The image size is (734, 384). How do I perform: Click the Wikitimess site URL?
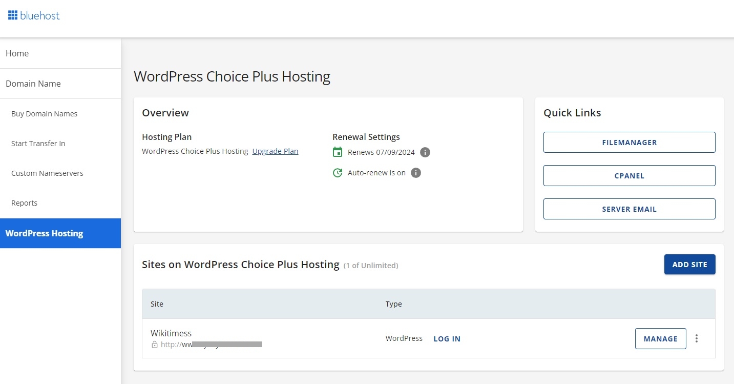(212, 345)
